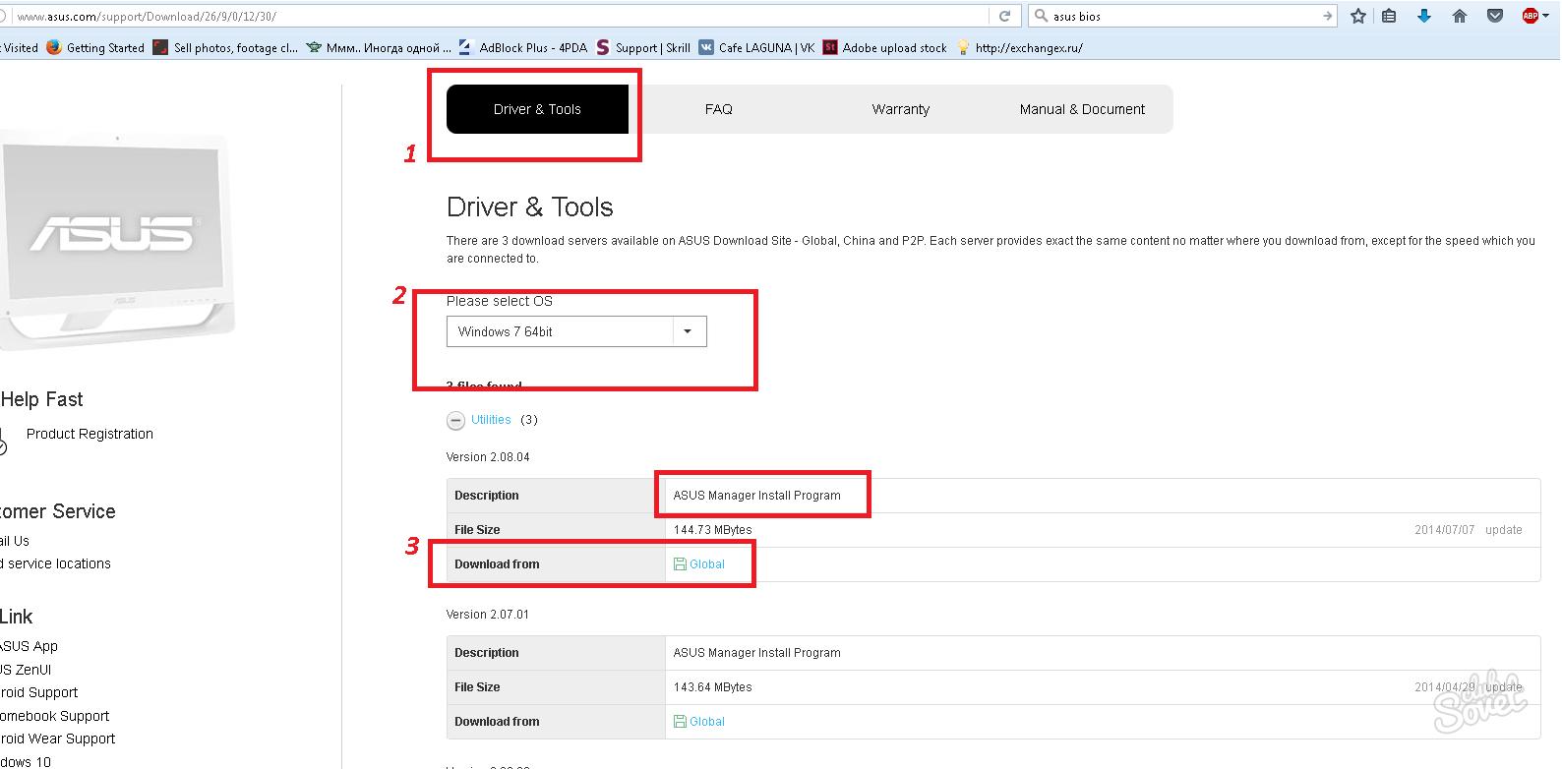Select the Driver & Tools tab
The height and width of the screenshot is (769, 1562).
537,109
